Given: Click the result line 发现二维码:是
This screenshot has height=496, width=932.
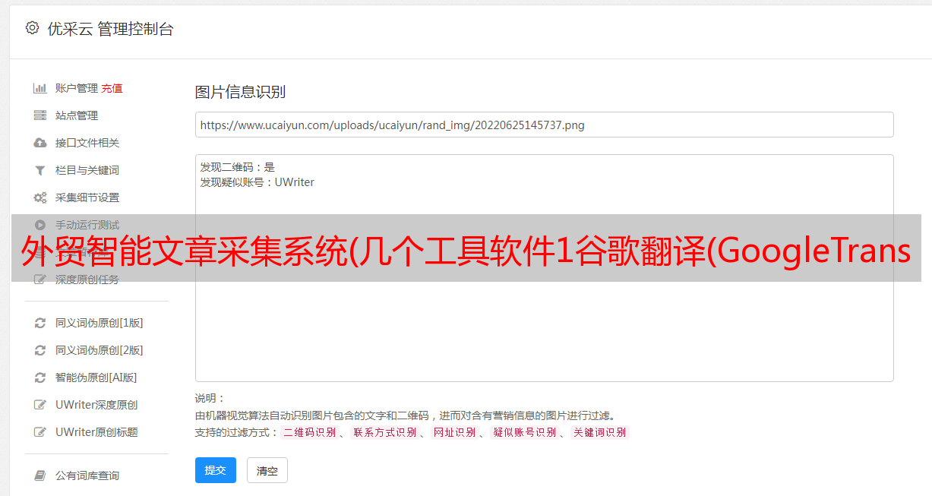Looking at the screenshot, I should click(x=237, y=167).
